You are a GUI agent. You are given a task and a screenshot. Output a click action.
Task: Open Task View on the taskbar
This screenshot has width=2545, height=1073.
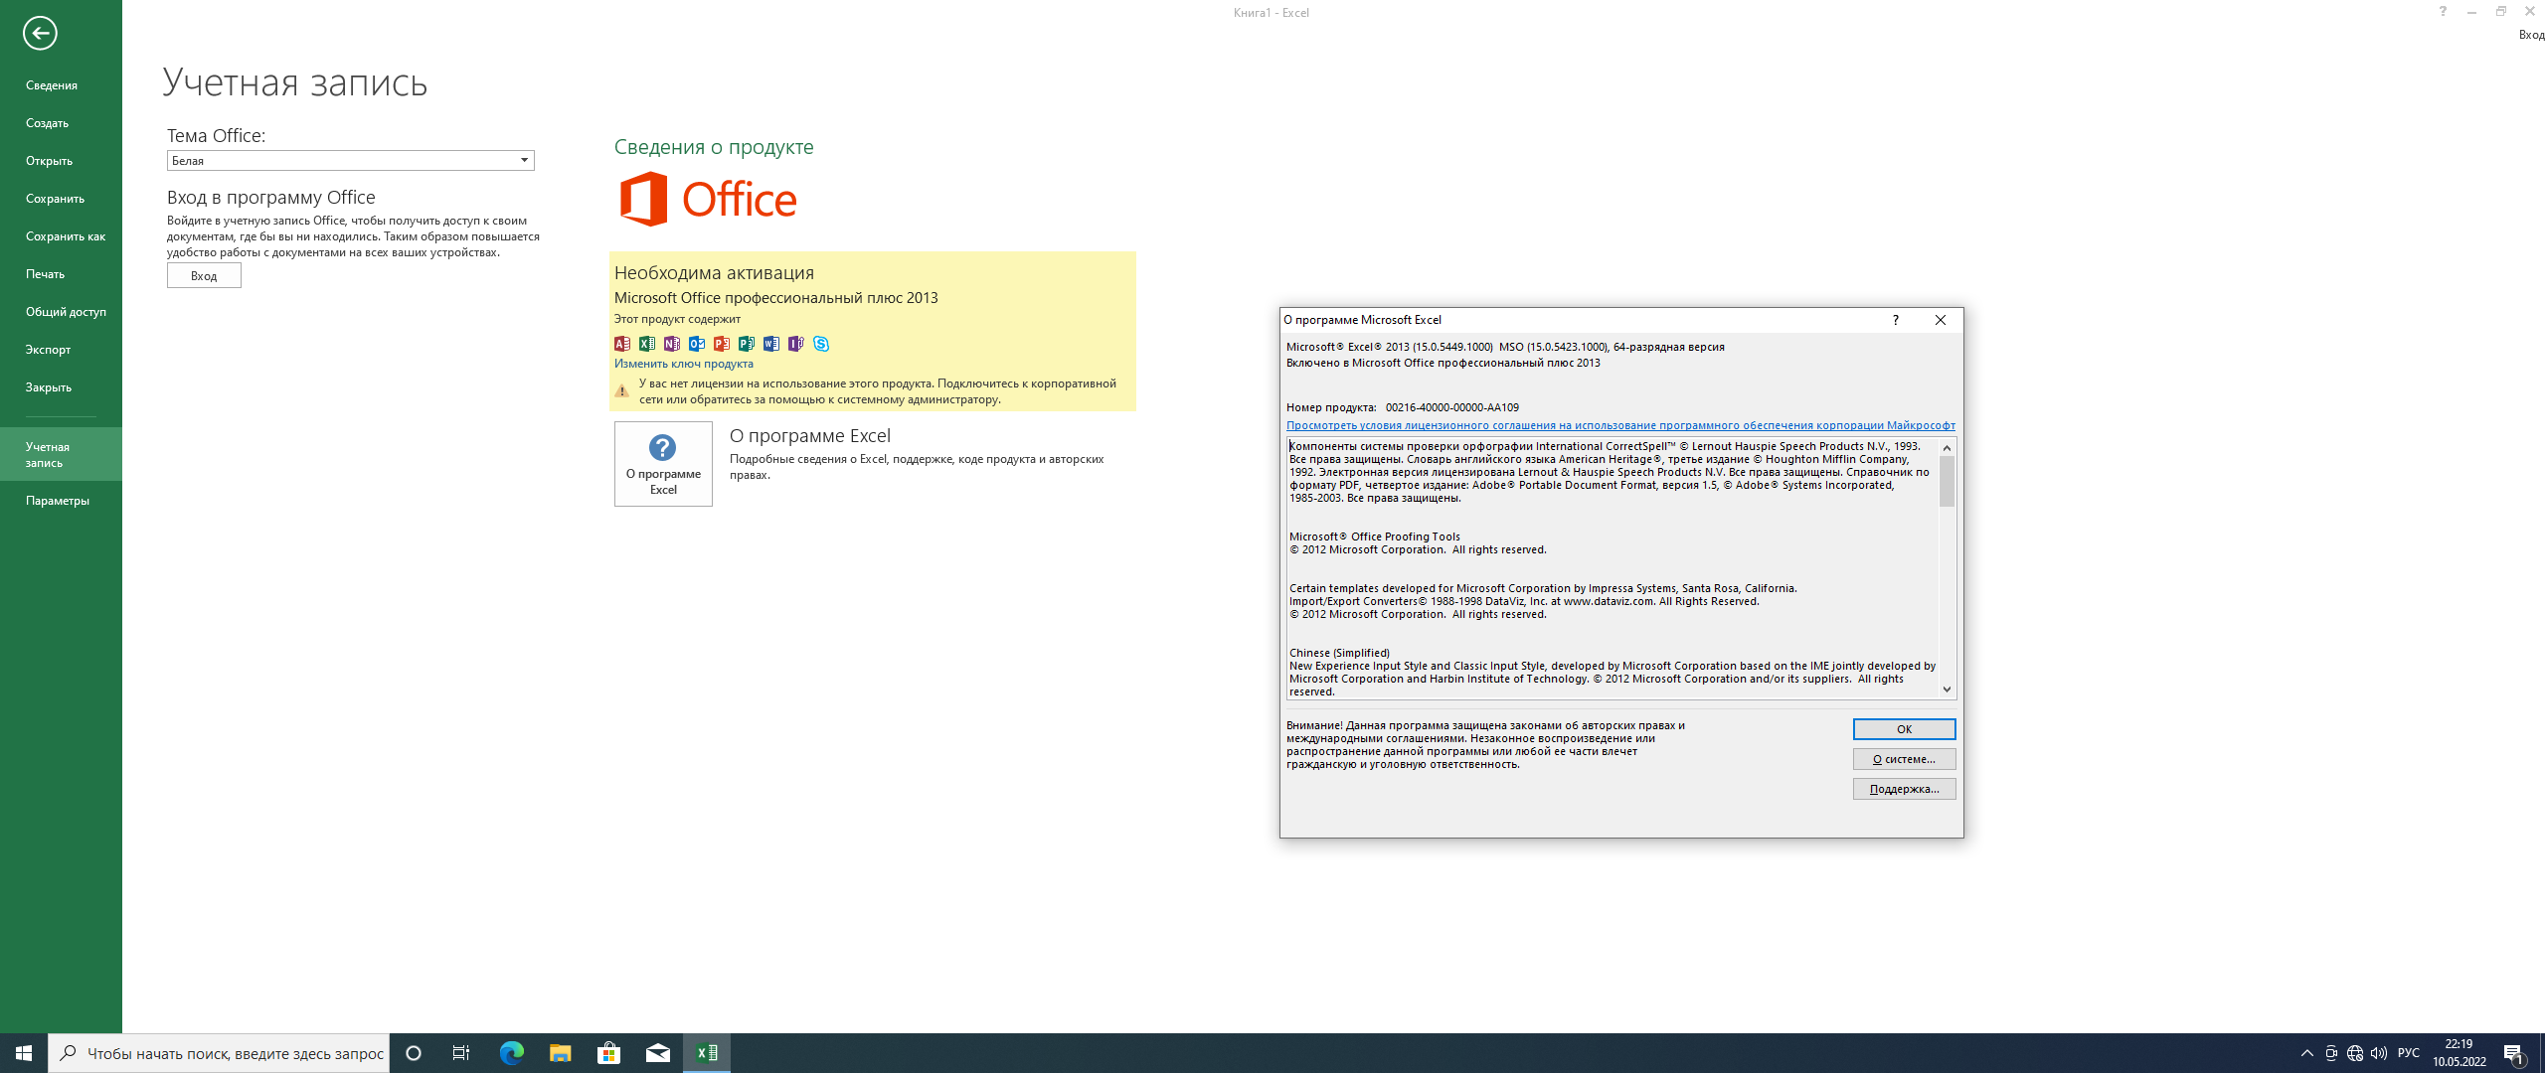pyautogui.click(x=461, y=1053)
